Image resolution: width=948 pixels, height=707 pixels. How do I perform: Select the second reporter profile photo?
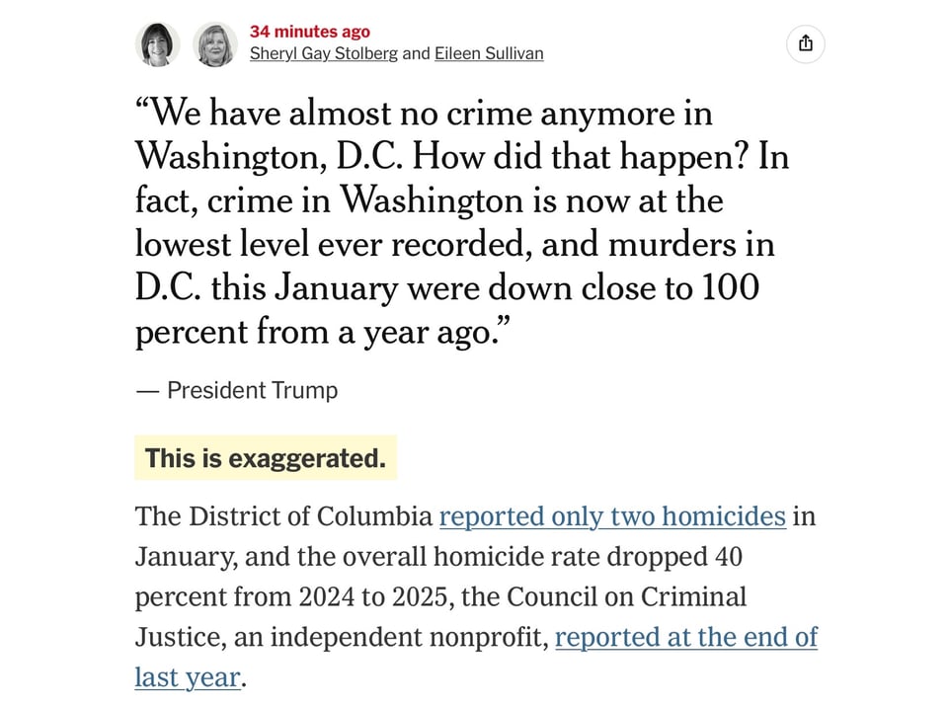coord(215,43)
